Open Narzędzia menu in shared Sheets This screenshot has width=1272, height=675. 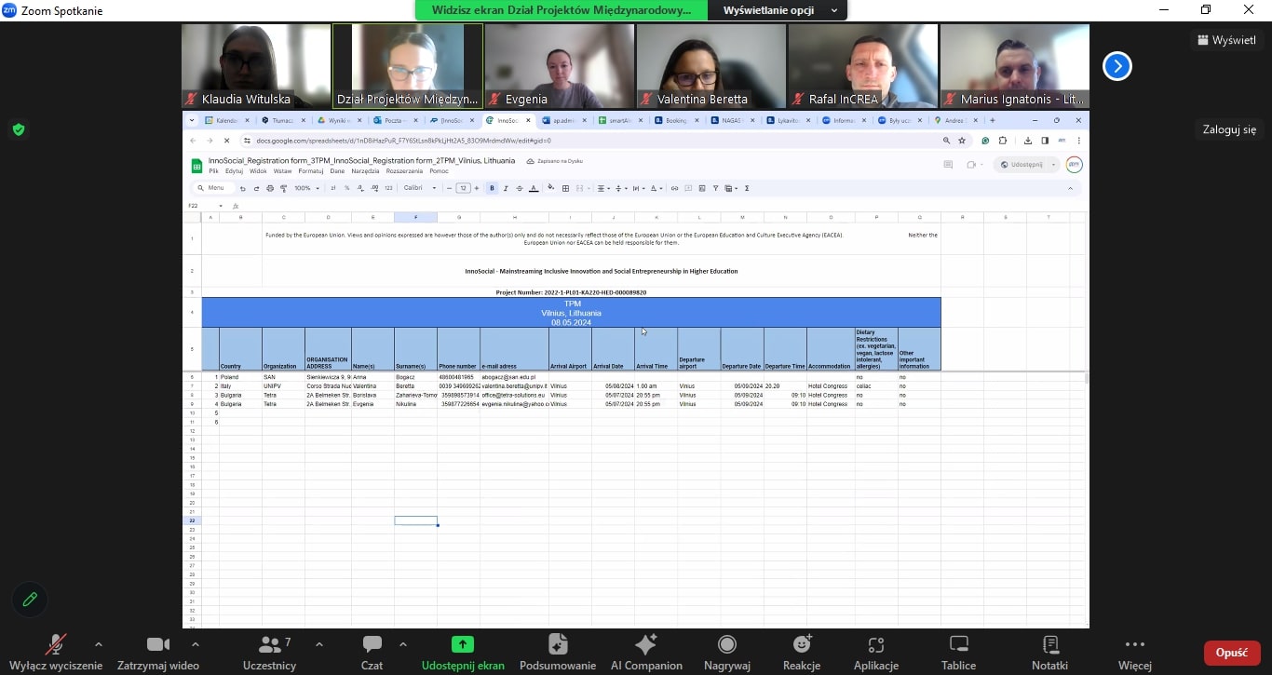[366, 171]
